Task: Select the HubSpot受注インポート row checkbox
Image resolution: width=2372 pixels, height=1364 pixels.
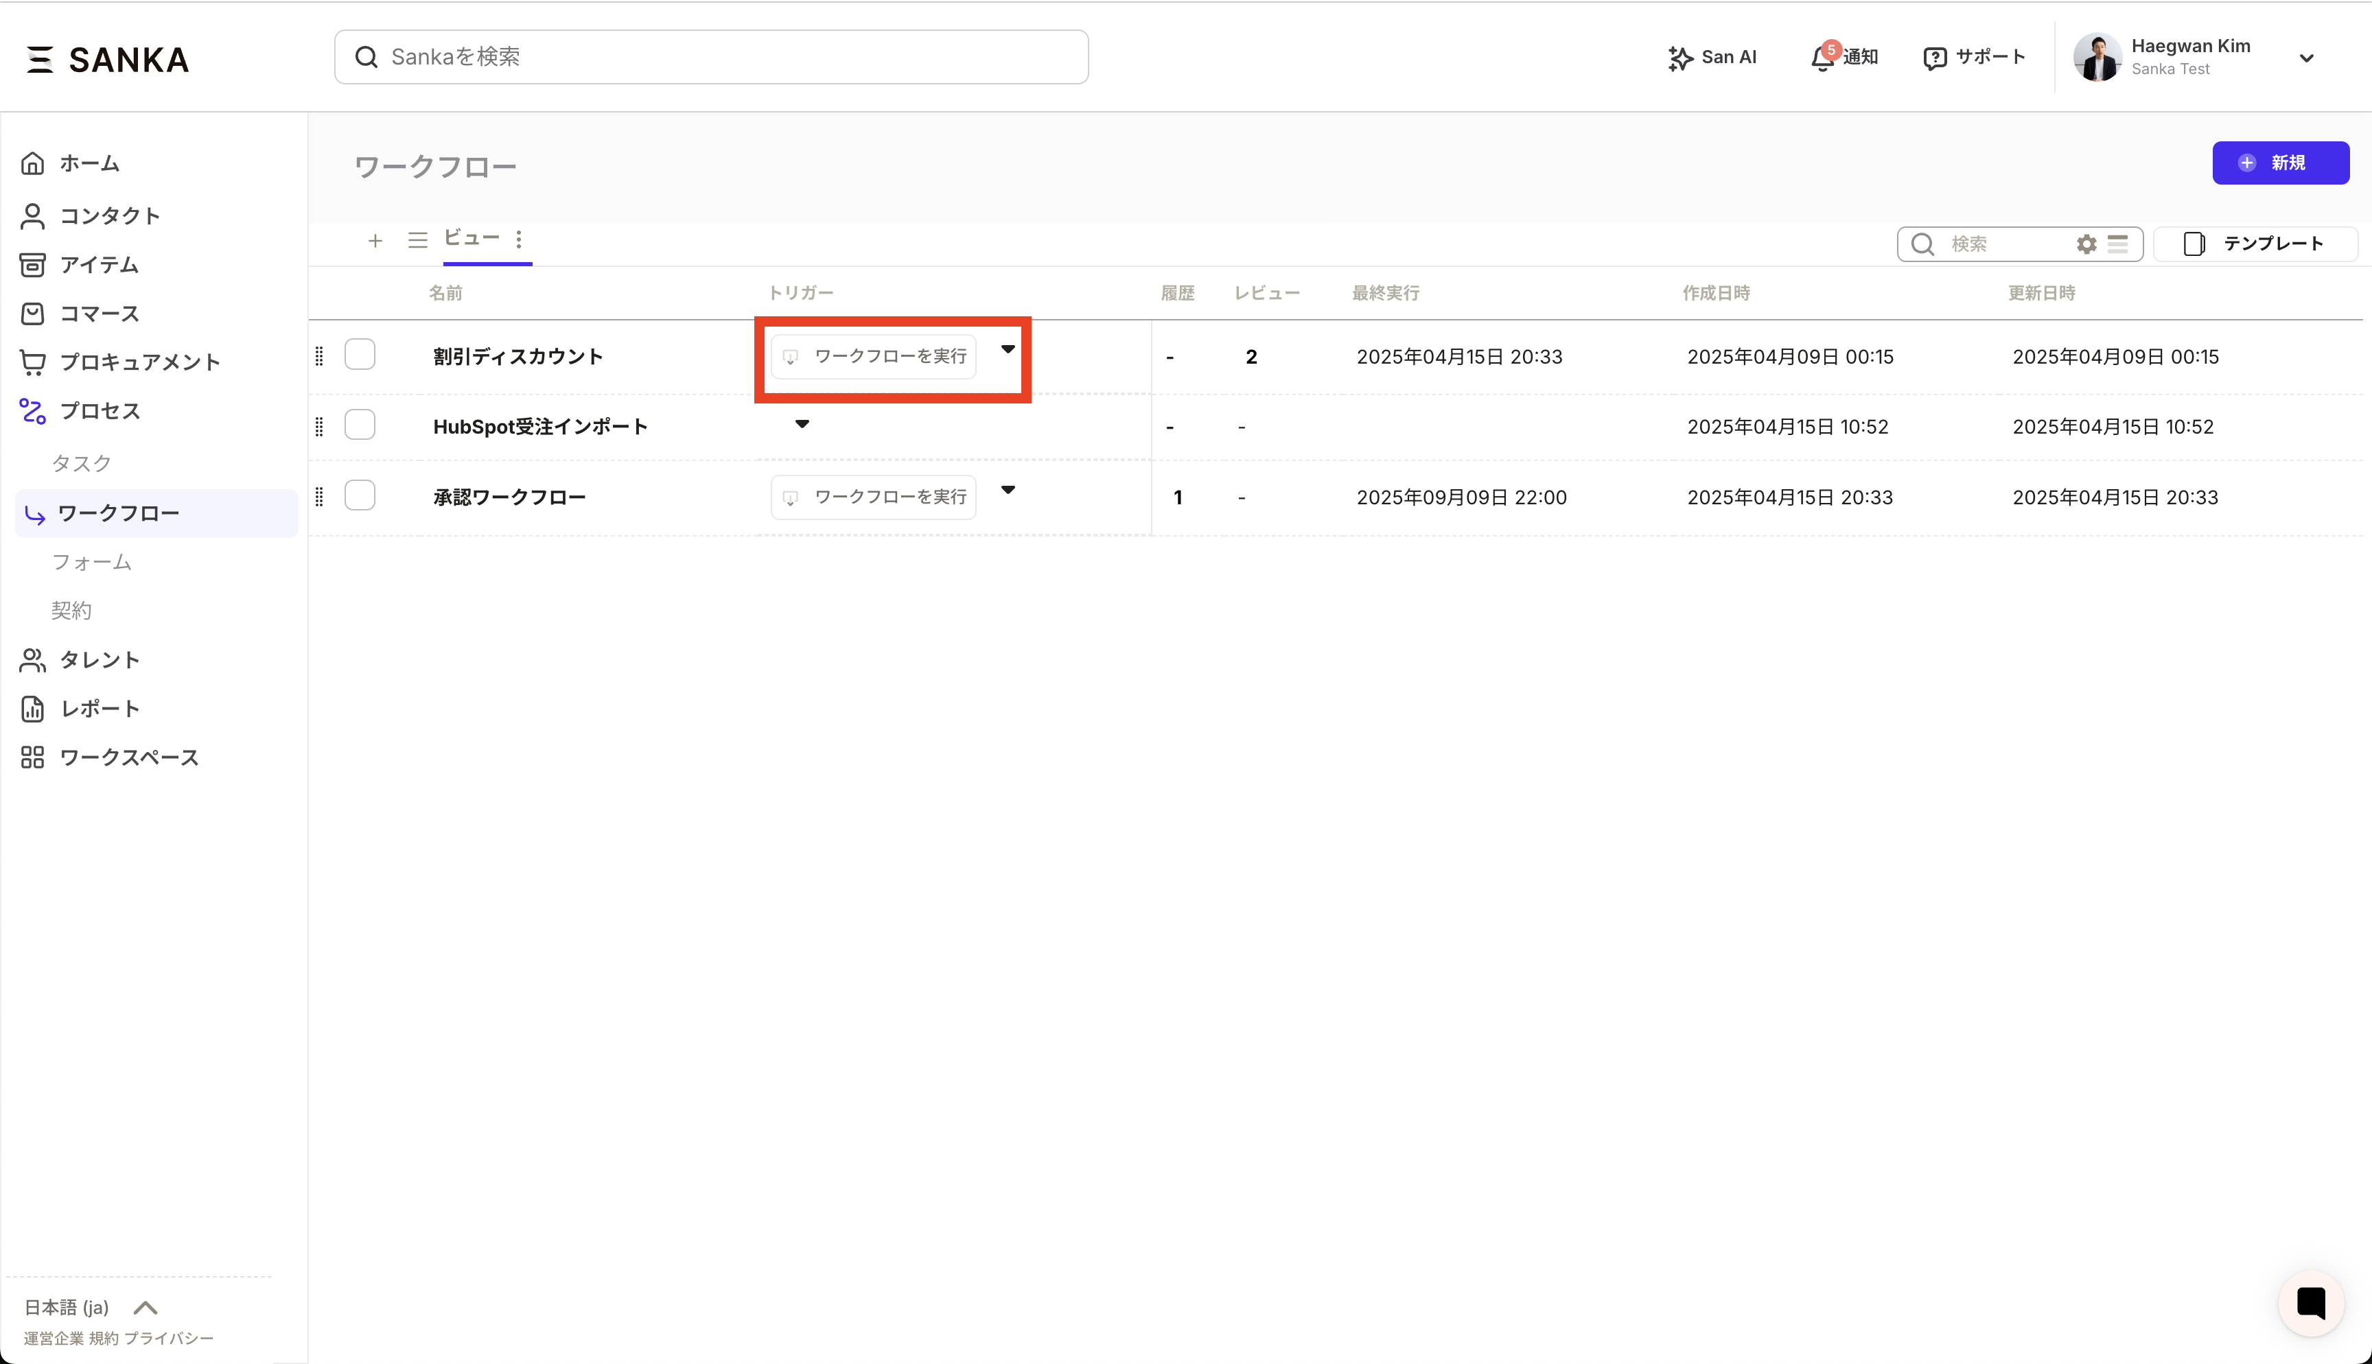Action: coord(360,425)
